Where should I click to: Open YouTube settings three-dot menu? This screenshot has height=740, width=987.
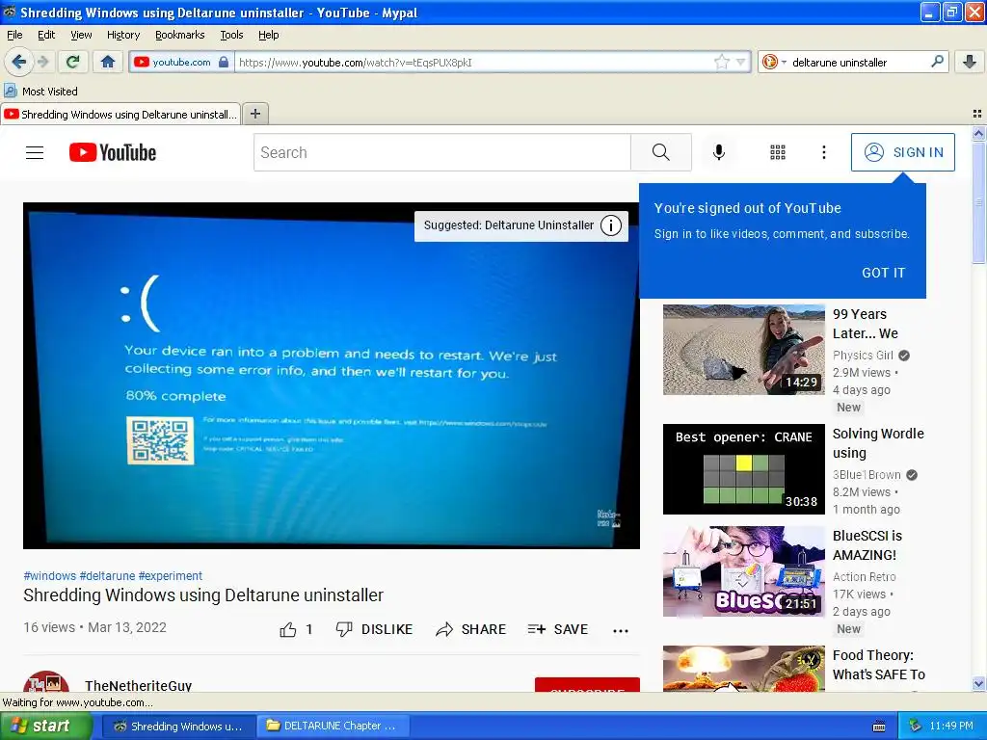[x=824, y=152]
